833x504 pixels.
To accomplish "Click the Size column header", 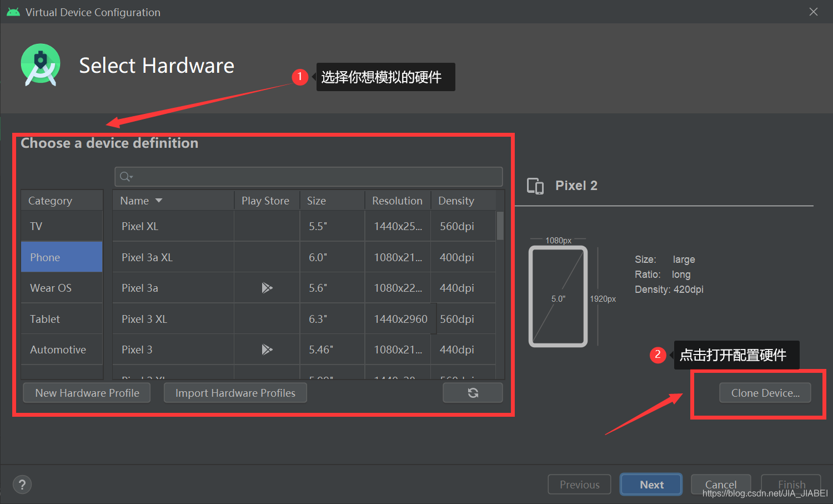I will point(332,201).
